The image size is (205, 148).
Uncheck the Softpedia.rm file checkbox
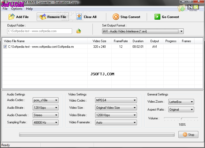[5, 47]
